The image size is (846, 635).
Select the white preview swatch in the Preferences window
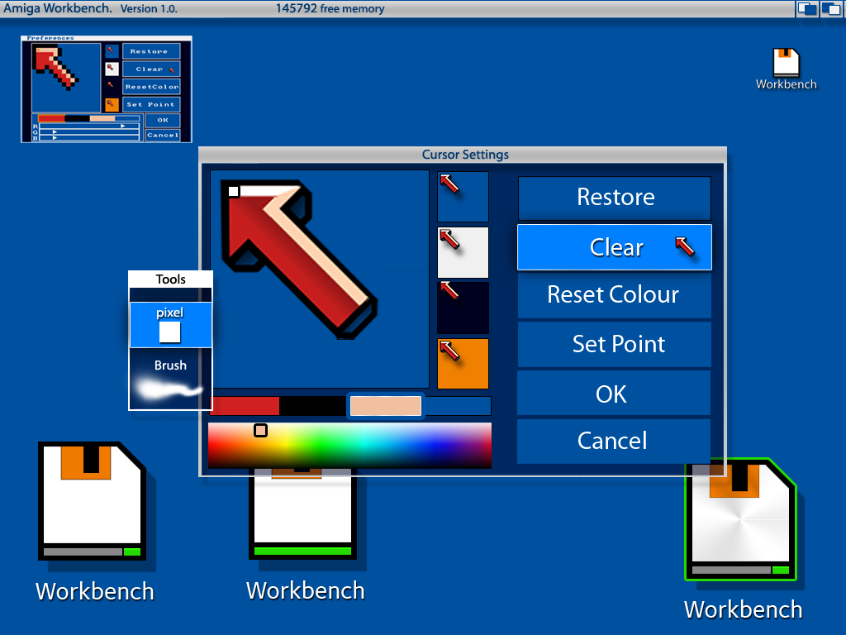tap(112, 69)
